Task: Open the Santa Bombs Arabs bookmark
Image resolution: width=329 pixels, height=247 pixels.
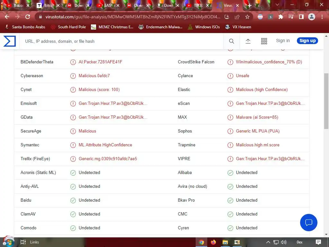Action: point(25,27)
